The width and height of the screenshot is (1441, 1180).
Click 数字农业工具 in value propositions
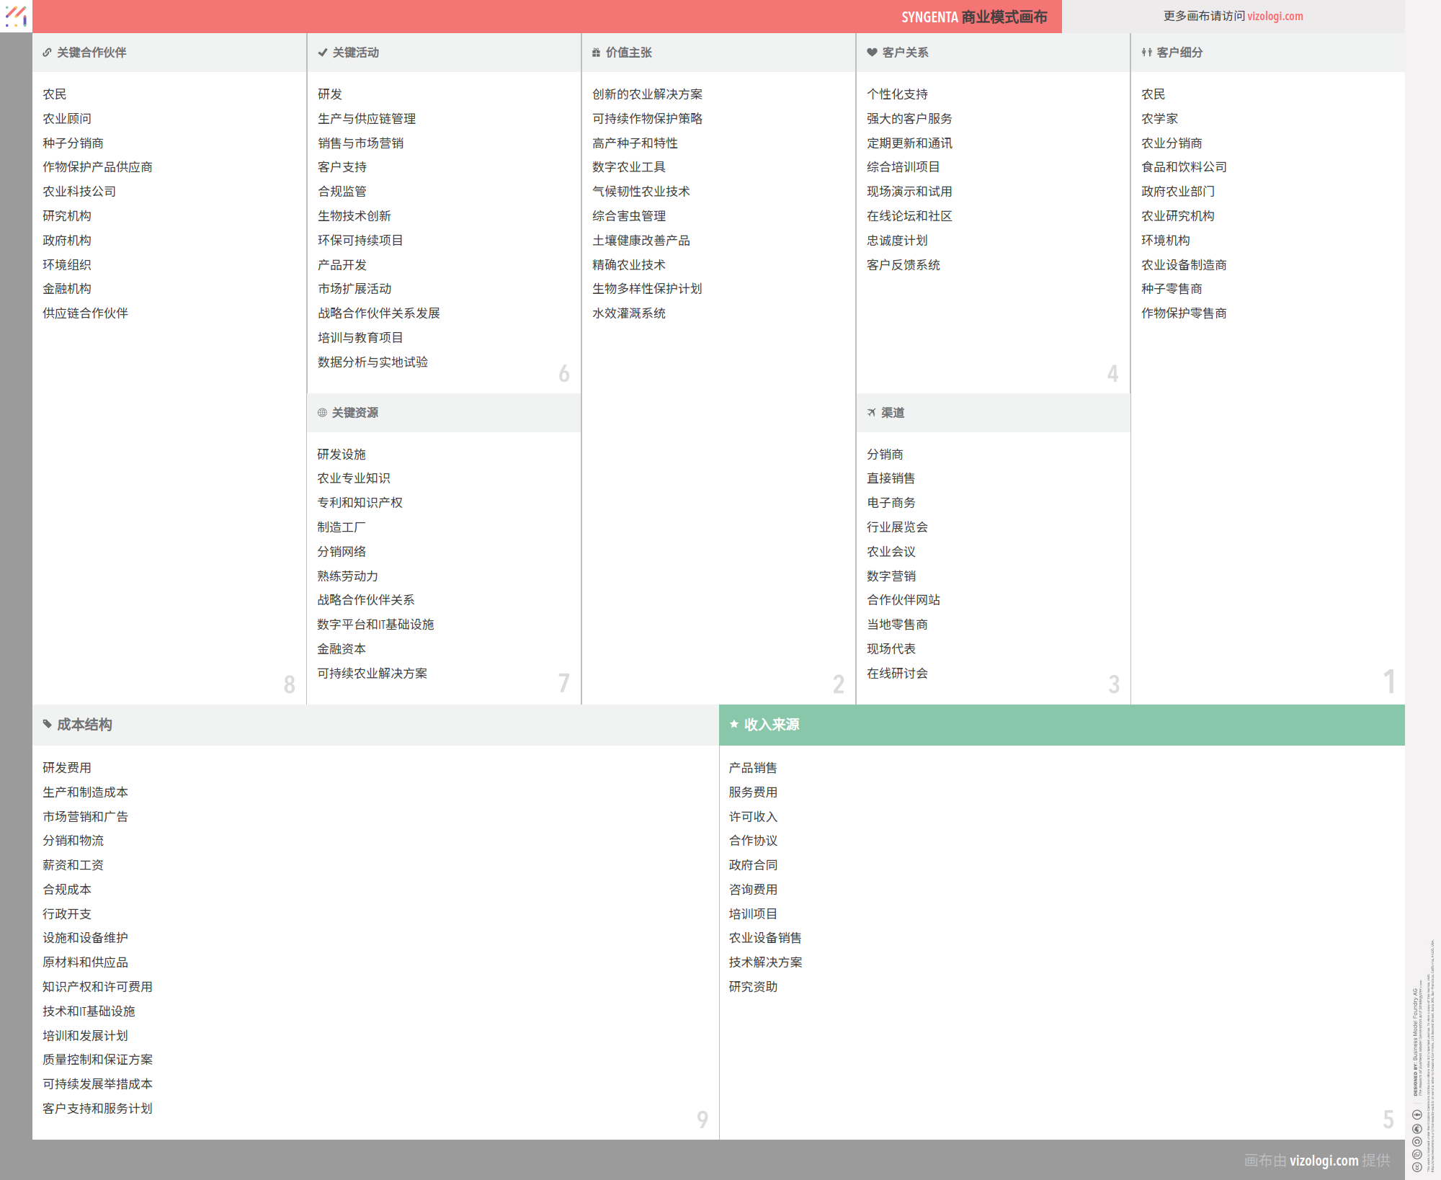pyautogui.click(x=628, y=167)
